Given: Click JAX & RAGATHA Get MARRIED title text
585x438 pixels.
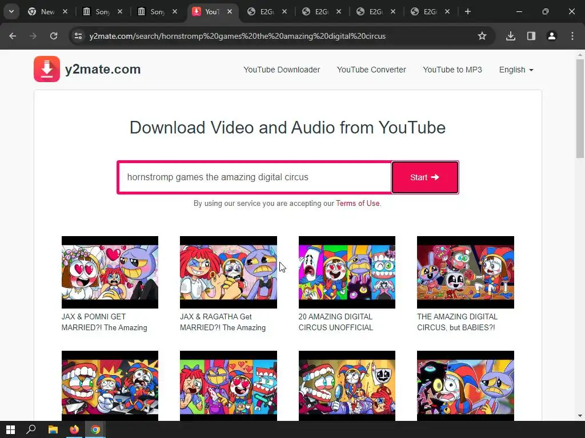Looking at the screenshot, I should point(223,322).
